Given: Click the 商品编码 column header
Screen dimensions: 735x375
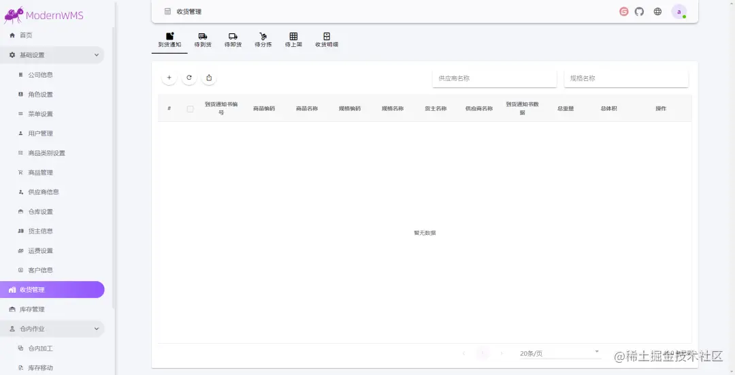Looking at the screenshot, I should click(x=264, y=108).
